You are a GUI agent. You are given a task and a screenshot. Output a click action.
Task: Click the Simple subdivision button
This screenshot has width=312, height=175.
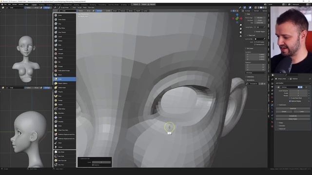[284, 112]
